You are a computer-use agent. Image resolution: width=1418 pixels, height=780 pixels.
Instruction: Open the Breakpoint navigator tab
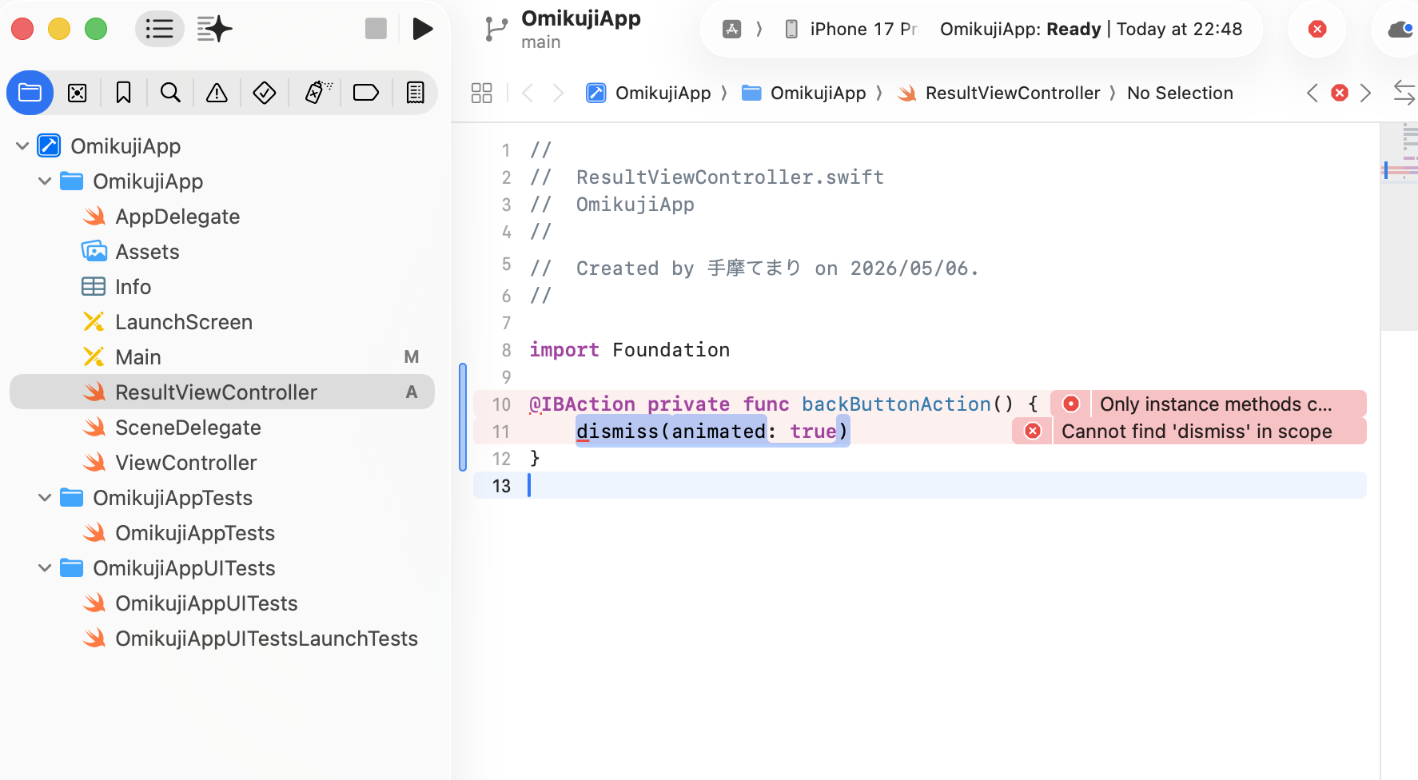[x=366, y=93]
